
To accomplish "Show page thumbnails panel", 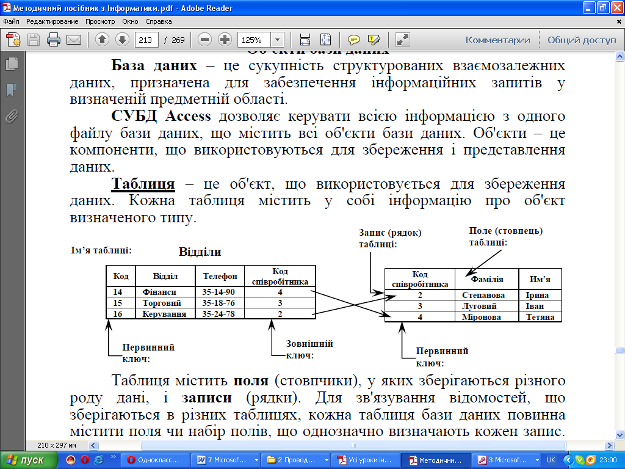I will tap(12, 64).
